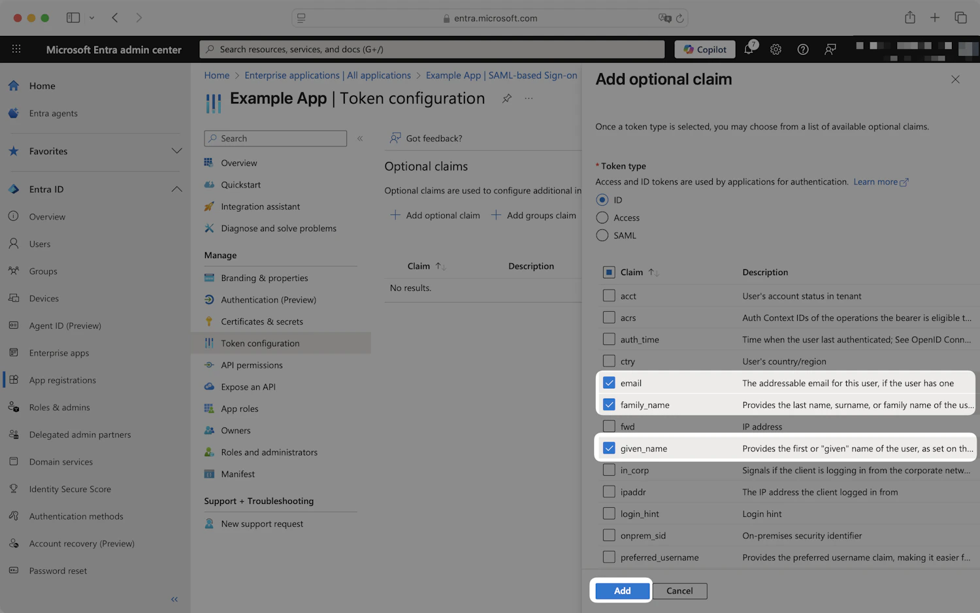Click Add optional claim in the toolbar

[x=435, y=215]
